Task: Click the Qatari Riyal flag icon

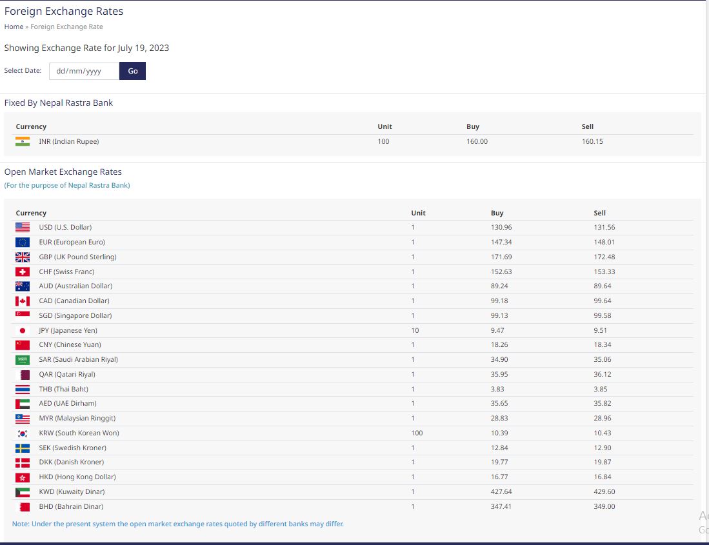Action: [22, 375]
